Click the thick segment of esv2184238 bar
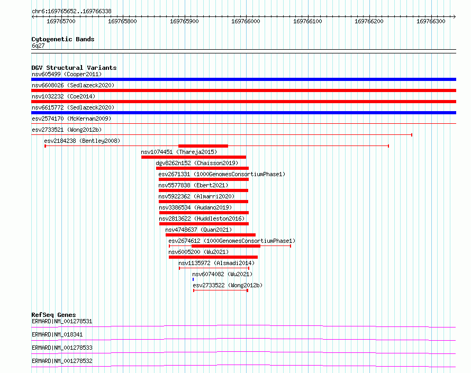The height and width of the screenshot is (373, 471). tap(203, 146)
